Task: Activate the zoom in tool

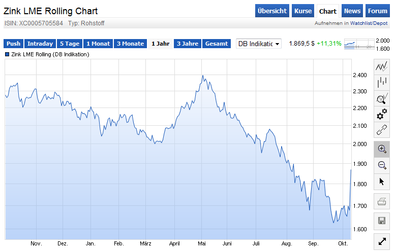Action: (x=382, y=149)
